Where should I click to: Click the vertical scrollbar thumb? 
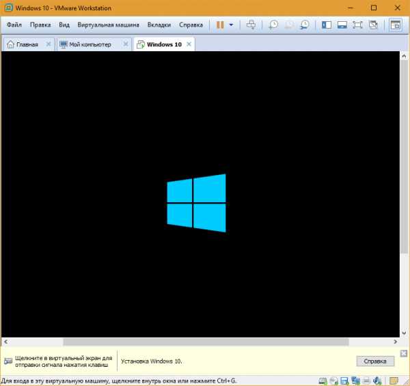pos(404,157)
